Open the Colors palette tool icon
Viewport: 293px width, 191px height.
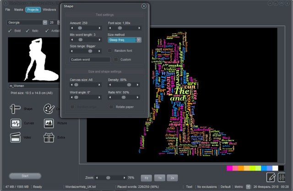point(49,109)
